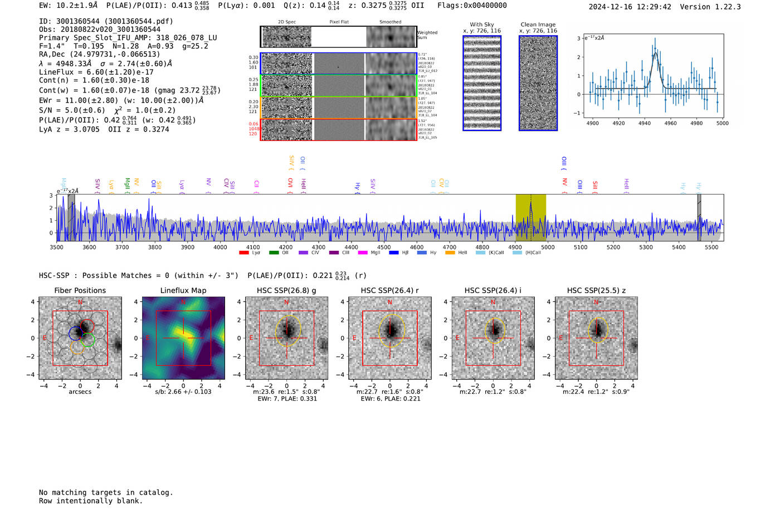The height and width of the screenshot is (531, 780).
Task: Open the Lineflux Map panel
Action: [183, 338]
